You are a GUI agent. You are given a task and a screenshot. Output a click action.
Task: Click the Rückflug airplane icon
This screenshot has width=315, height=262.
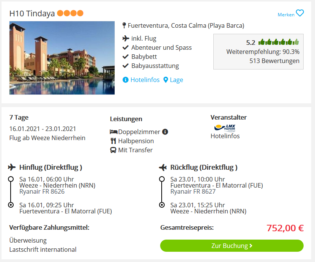coord(163,167)
